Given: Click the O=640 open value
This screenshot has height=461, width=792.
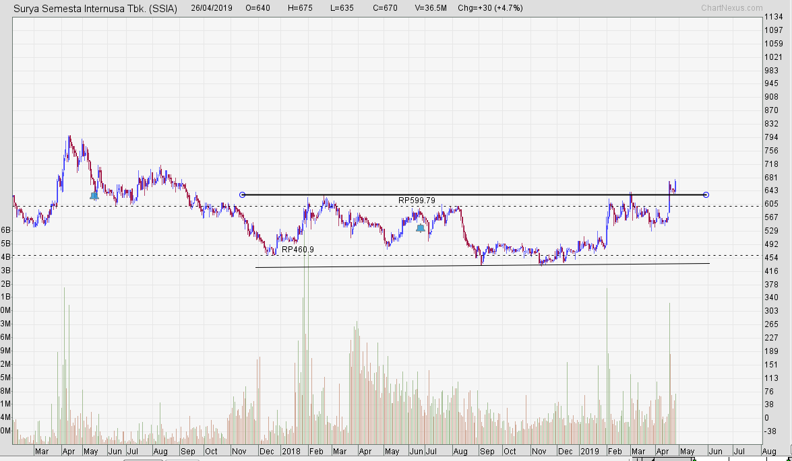Looking at the screenshot, I should (x=257, y=8).
